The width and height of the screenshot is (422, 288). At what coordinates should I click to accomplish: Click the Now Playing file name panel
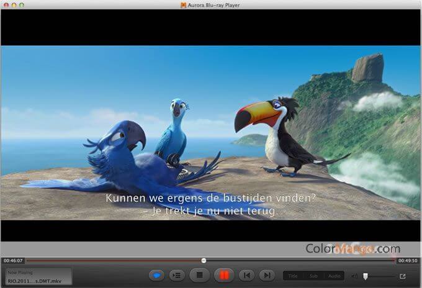click(x=38, y=276)
